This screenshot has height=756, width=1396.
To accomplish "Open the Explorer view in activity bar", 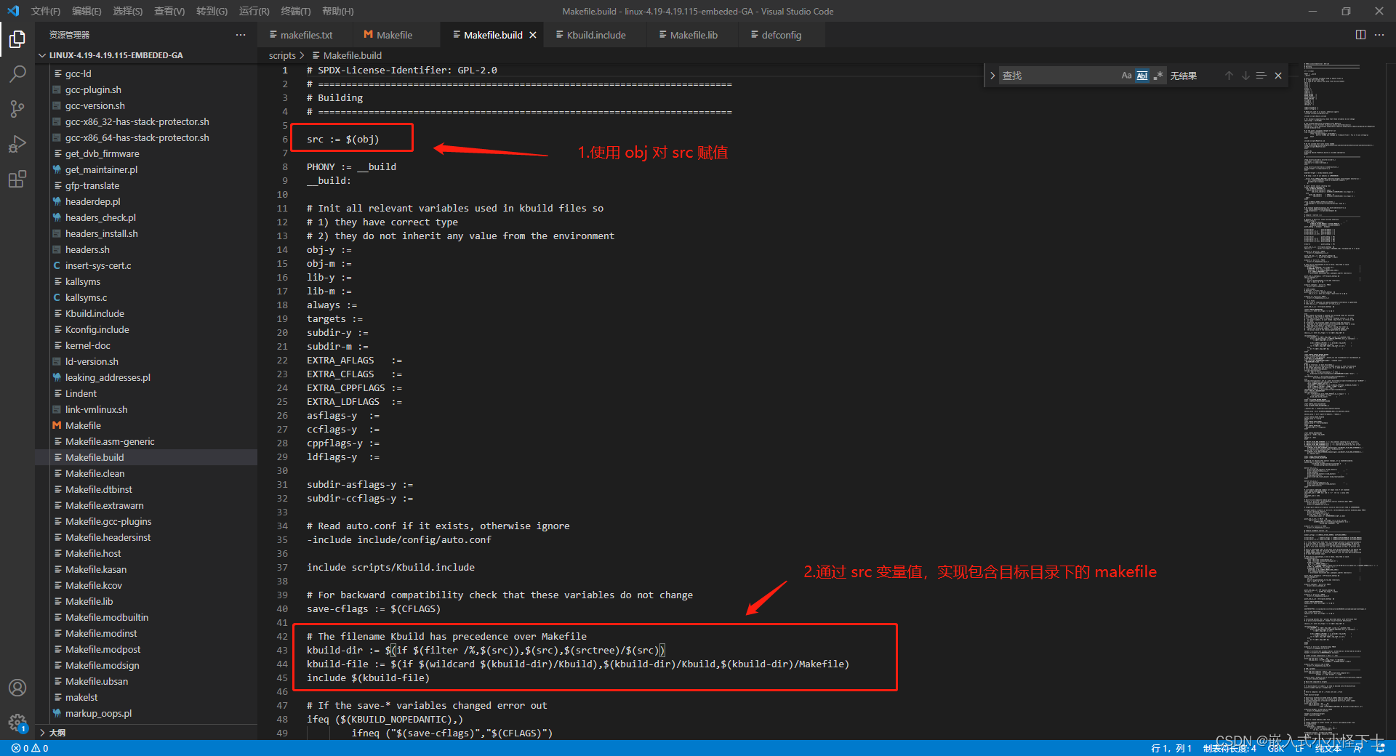I will coord(17,39).
